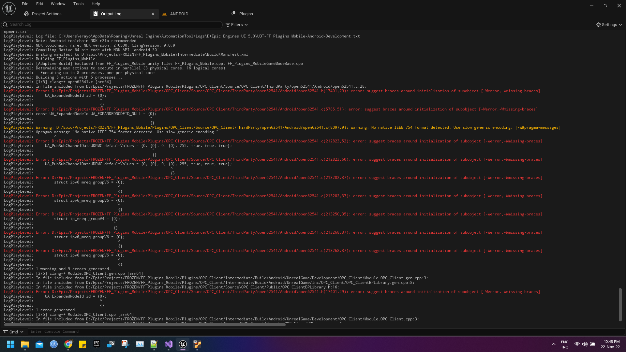This screenshot has height=352, width=626.
Task: Open Epic Games Launcher from the taskbar
Action: click(x=97, y=344)
